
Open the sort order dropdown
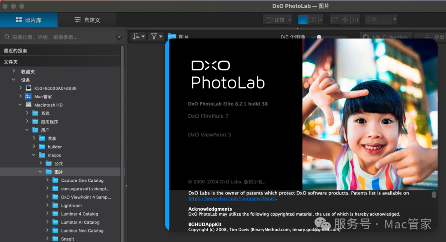pos(139,36)
